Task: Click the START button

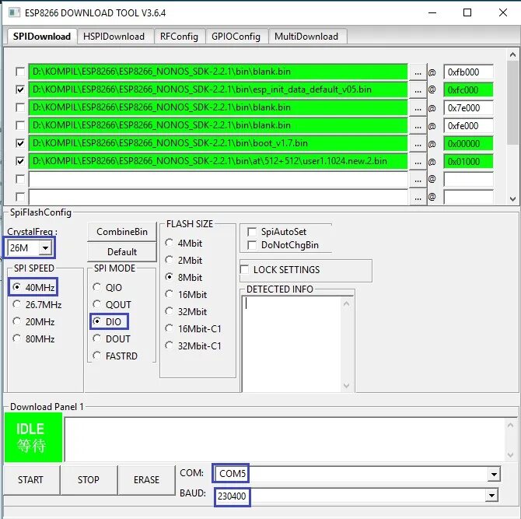Action: pos(30,480)
